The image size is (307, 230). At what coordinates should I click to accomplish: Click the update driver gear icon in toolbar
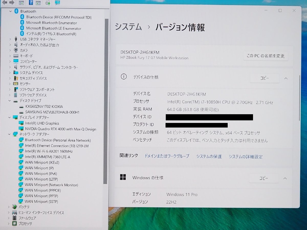click(48, 3)
